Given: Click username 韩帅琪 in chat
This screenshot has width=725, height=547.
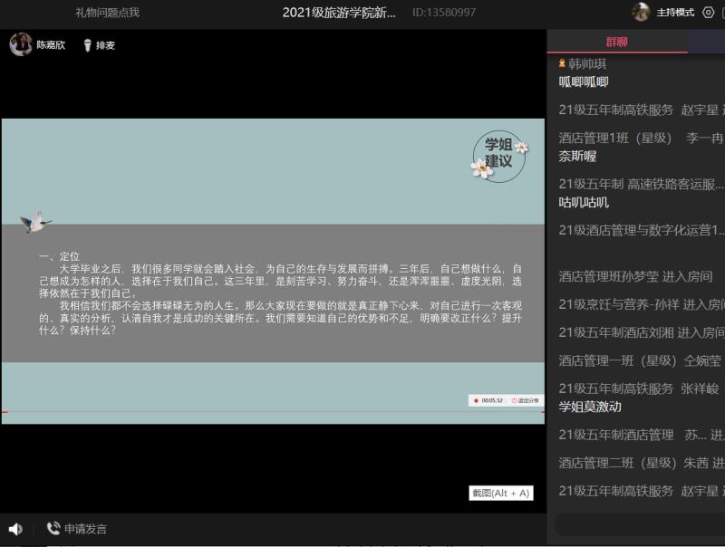Looking at the screenshot, I should tap(587, 63).
